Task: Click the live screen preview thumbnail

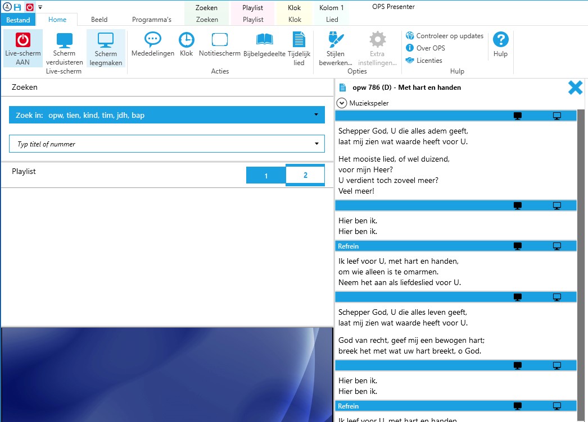Action: click(x=168, y=375)
